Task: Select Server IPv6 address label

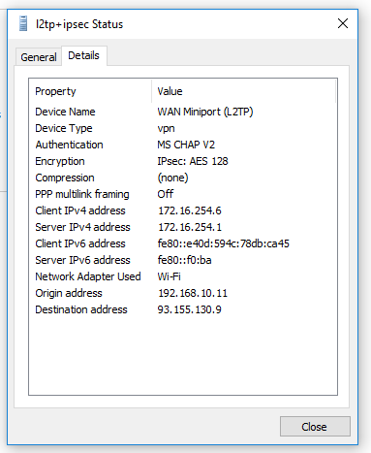Action: click(83, 260)
